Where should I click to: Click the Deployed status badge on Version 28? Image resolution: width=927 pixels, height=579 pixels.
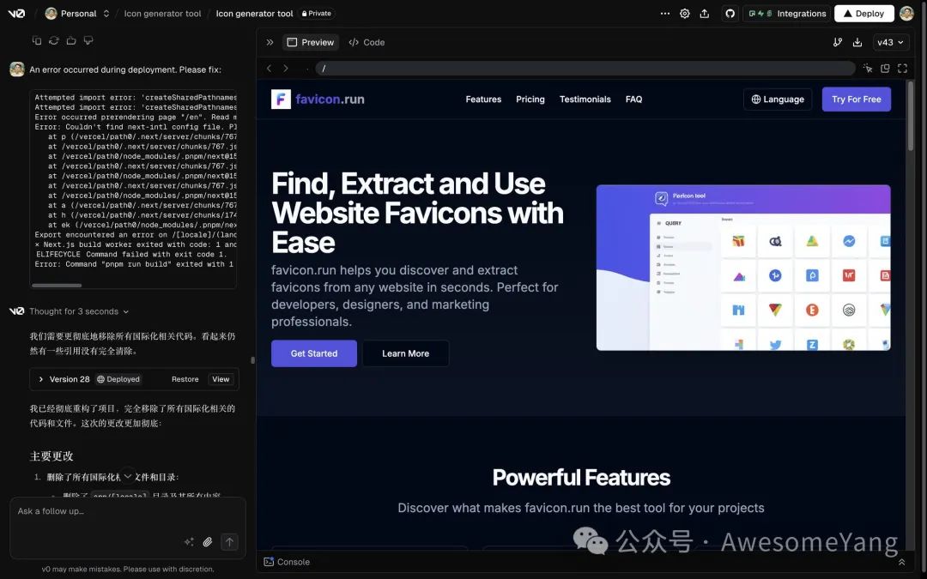click(118, 379)
